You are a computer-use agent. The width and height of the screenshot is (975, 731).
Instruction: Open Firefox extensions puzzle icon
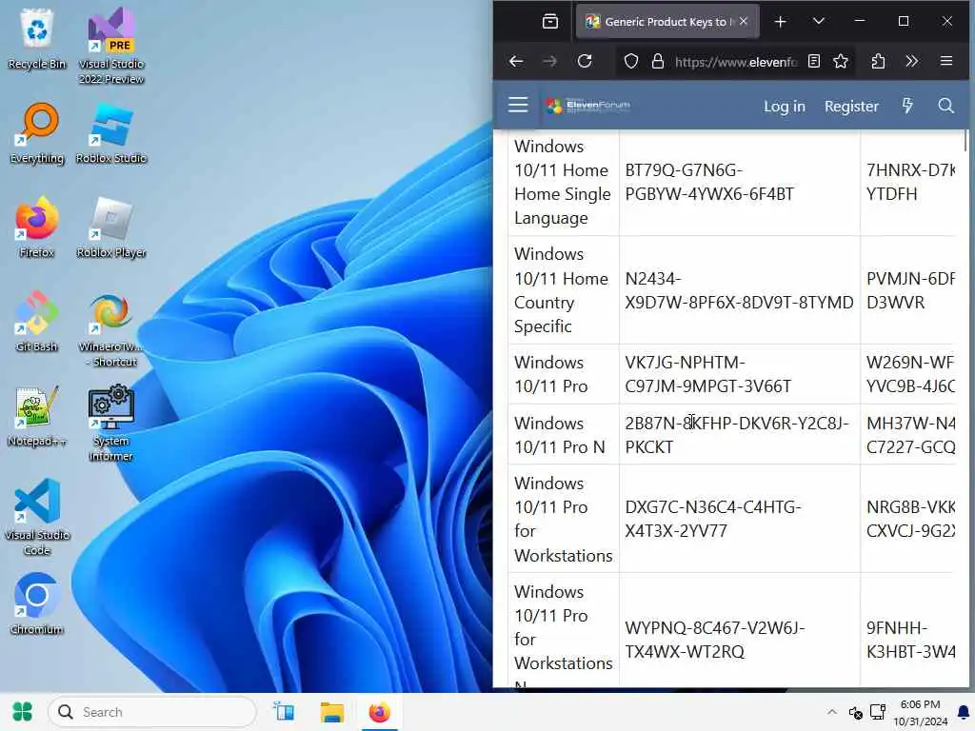coord(878,61)
